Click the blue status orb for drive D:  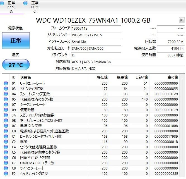2,3
